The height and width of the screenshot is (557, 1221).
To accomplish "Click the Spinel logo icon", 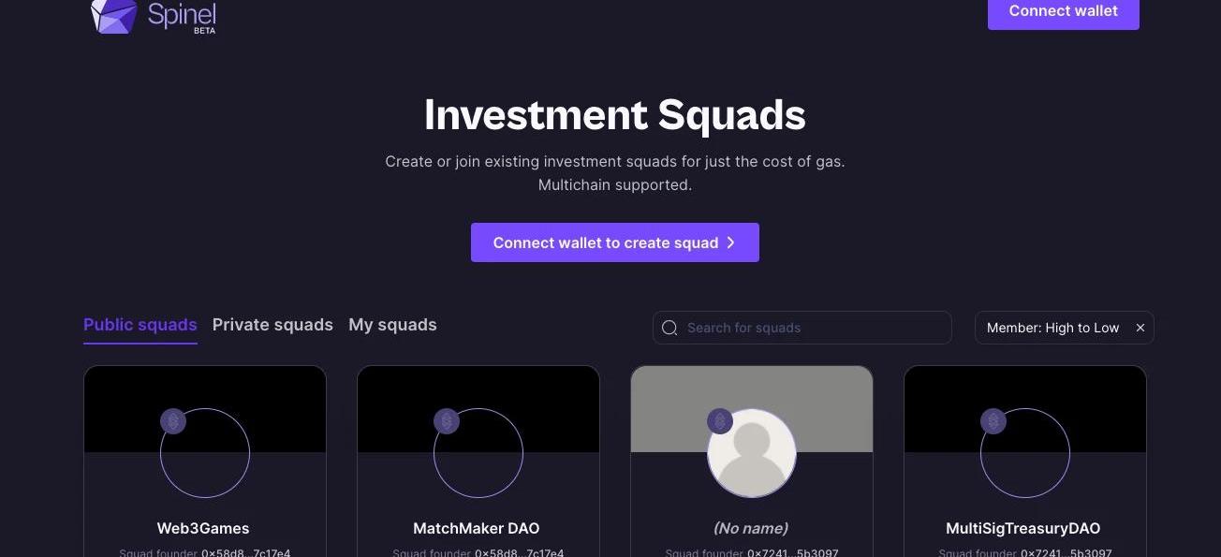I will (113, 16).
